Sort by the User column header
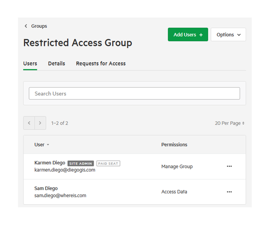Screen dimensions: 269x227 point(42,145)
